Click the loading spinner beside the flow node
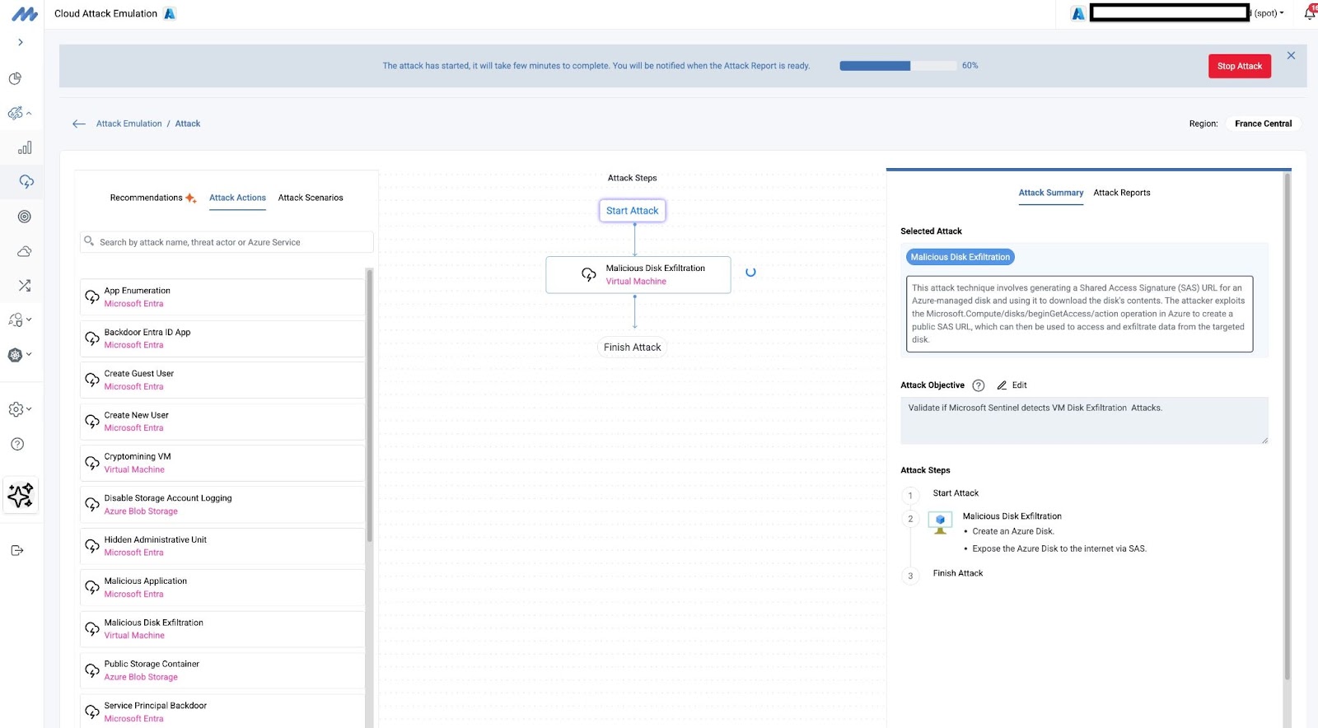Screen dimensions: 1318x728 (x=750, y=272)
